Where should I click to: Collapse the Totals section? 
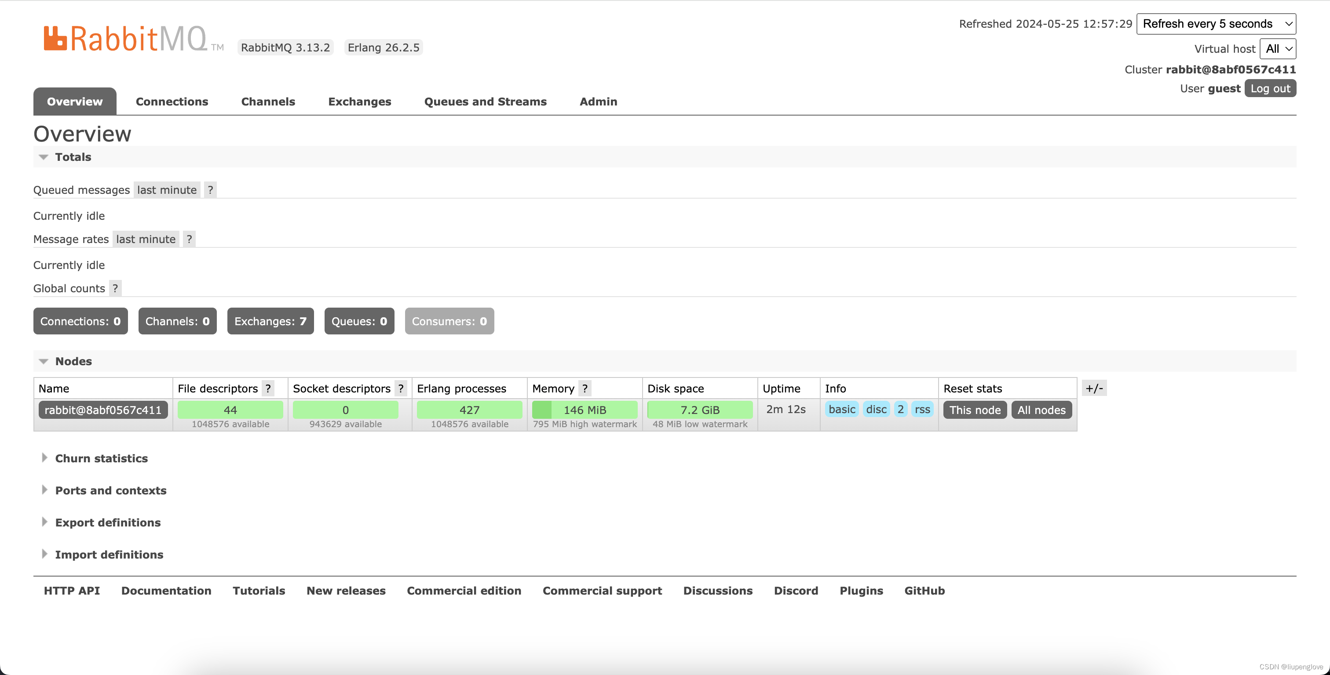73,157
